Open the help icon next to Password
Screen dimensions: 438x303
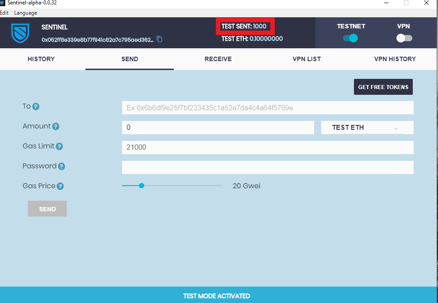[x=61, y=167]
